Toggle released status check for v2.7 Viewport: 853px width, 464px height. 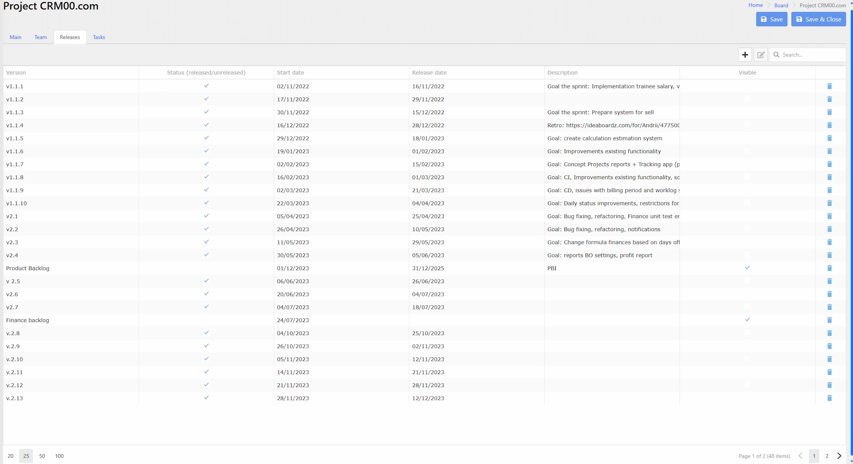(x=206, y=307)
